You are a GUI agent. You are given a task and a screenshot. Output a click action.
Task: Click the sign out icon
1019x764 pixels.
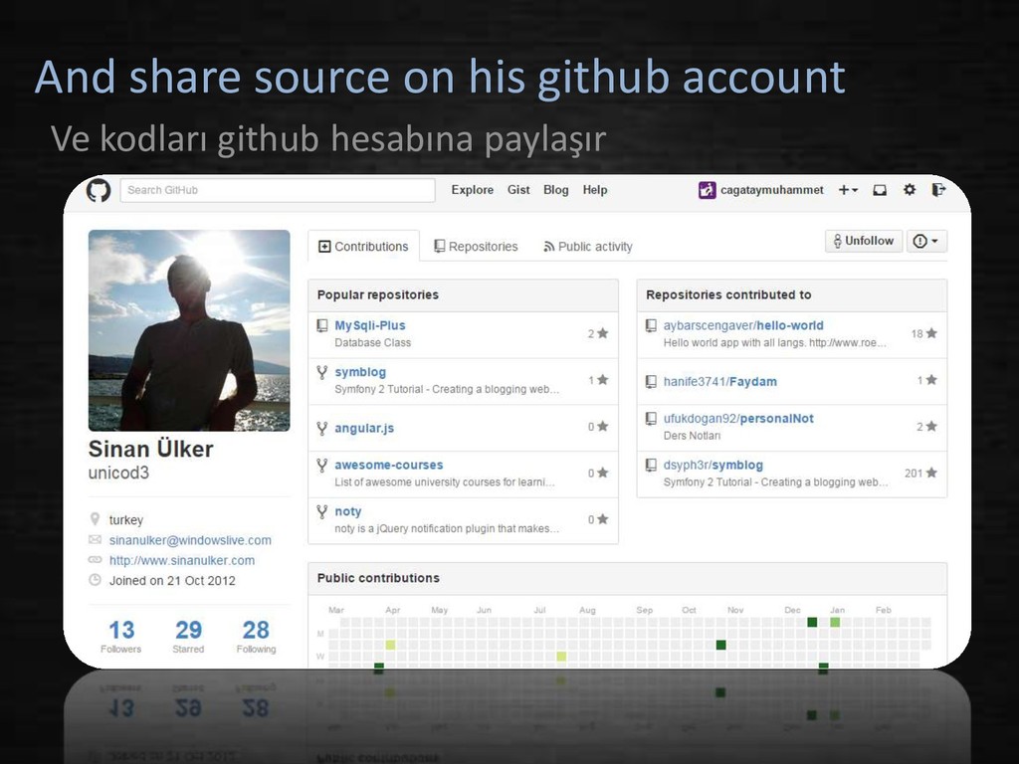(938, 190)
